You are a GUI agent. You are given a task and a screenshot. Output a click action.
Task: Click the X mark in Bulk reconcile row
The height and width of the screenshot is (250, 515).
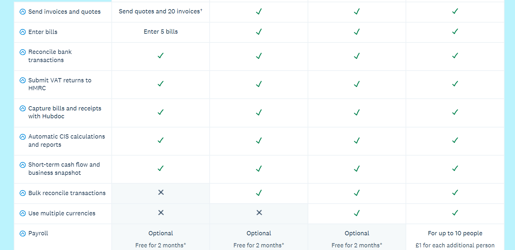pyautogui.click(x=161, y=192)
